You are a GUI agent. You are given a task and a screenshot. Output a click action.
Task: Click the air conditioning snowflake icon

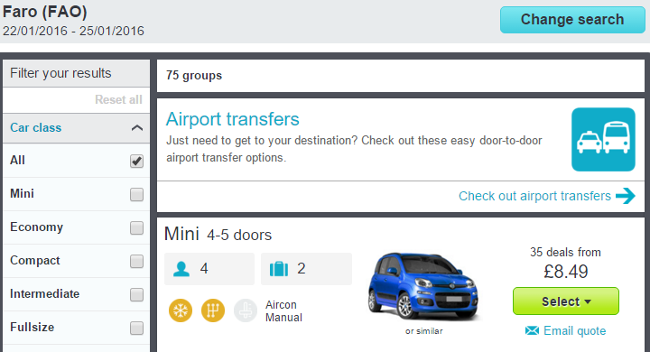pos(181,310)
